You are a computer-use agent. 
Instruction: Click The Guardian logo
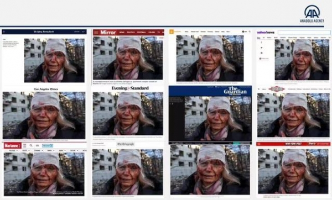(x=235, y=91)
